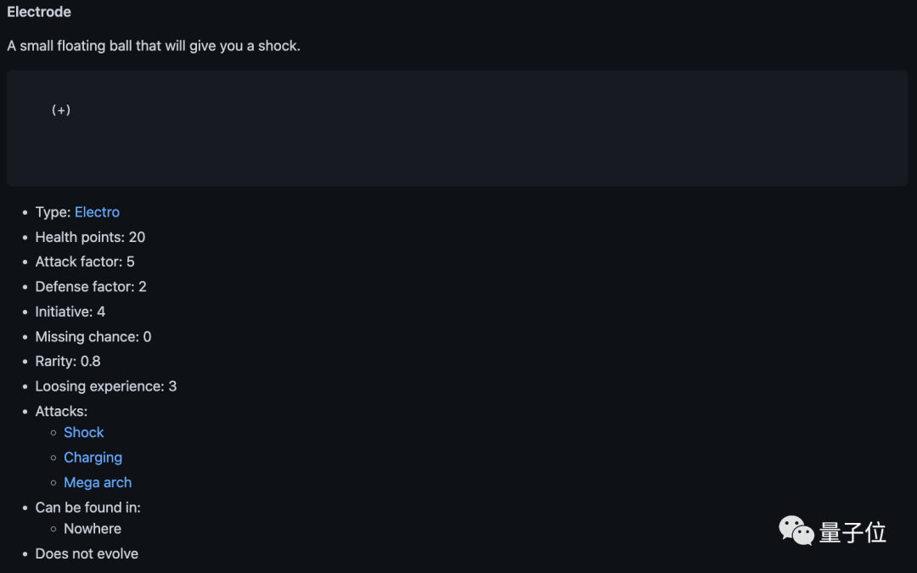The height and width of the screenshot is (573, 917).
Task: Click the (+) ASCII art sprite
Action: (x=61, y=110)
